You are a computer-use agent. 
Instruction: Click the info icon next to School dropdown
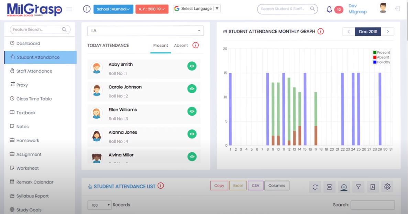pos(87,9)
